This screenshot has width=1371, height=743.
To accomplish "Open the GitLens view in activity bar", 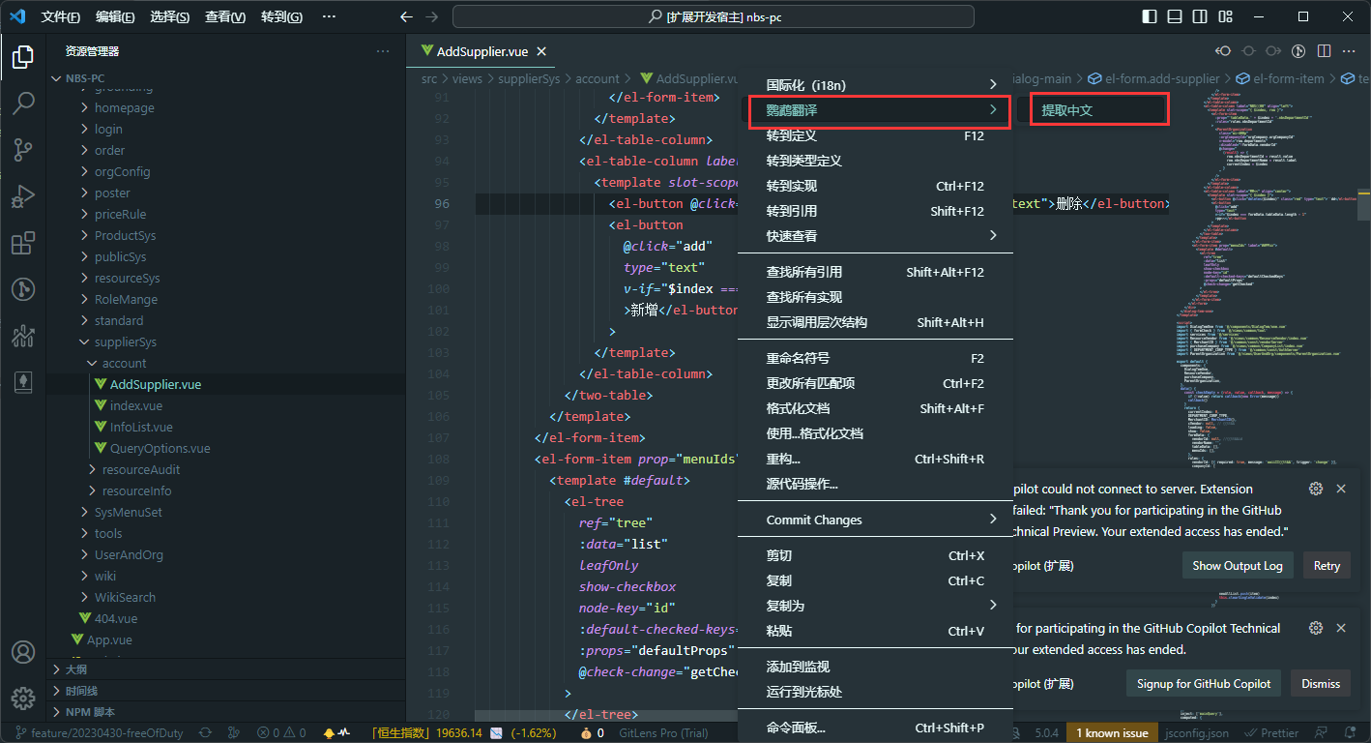I will pos(23,289).
